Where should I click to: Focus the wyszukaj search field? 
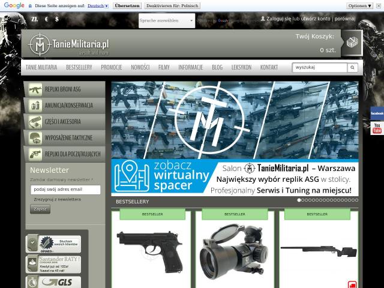(x=320, y=67)
